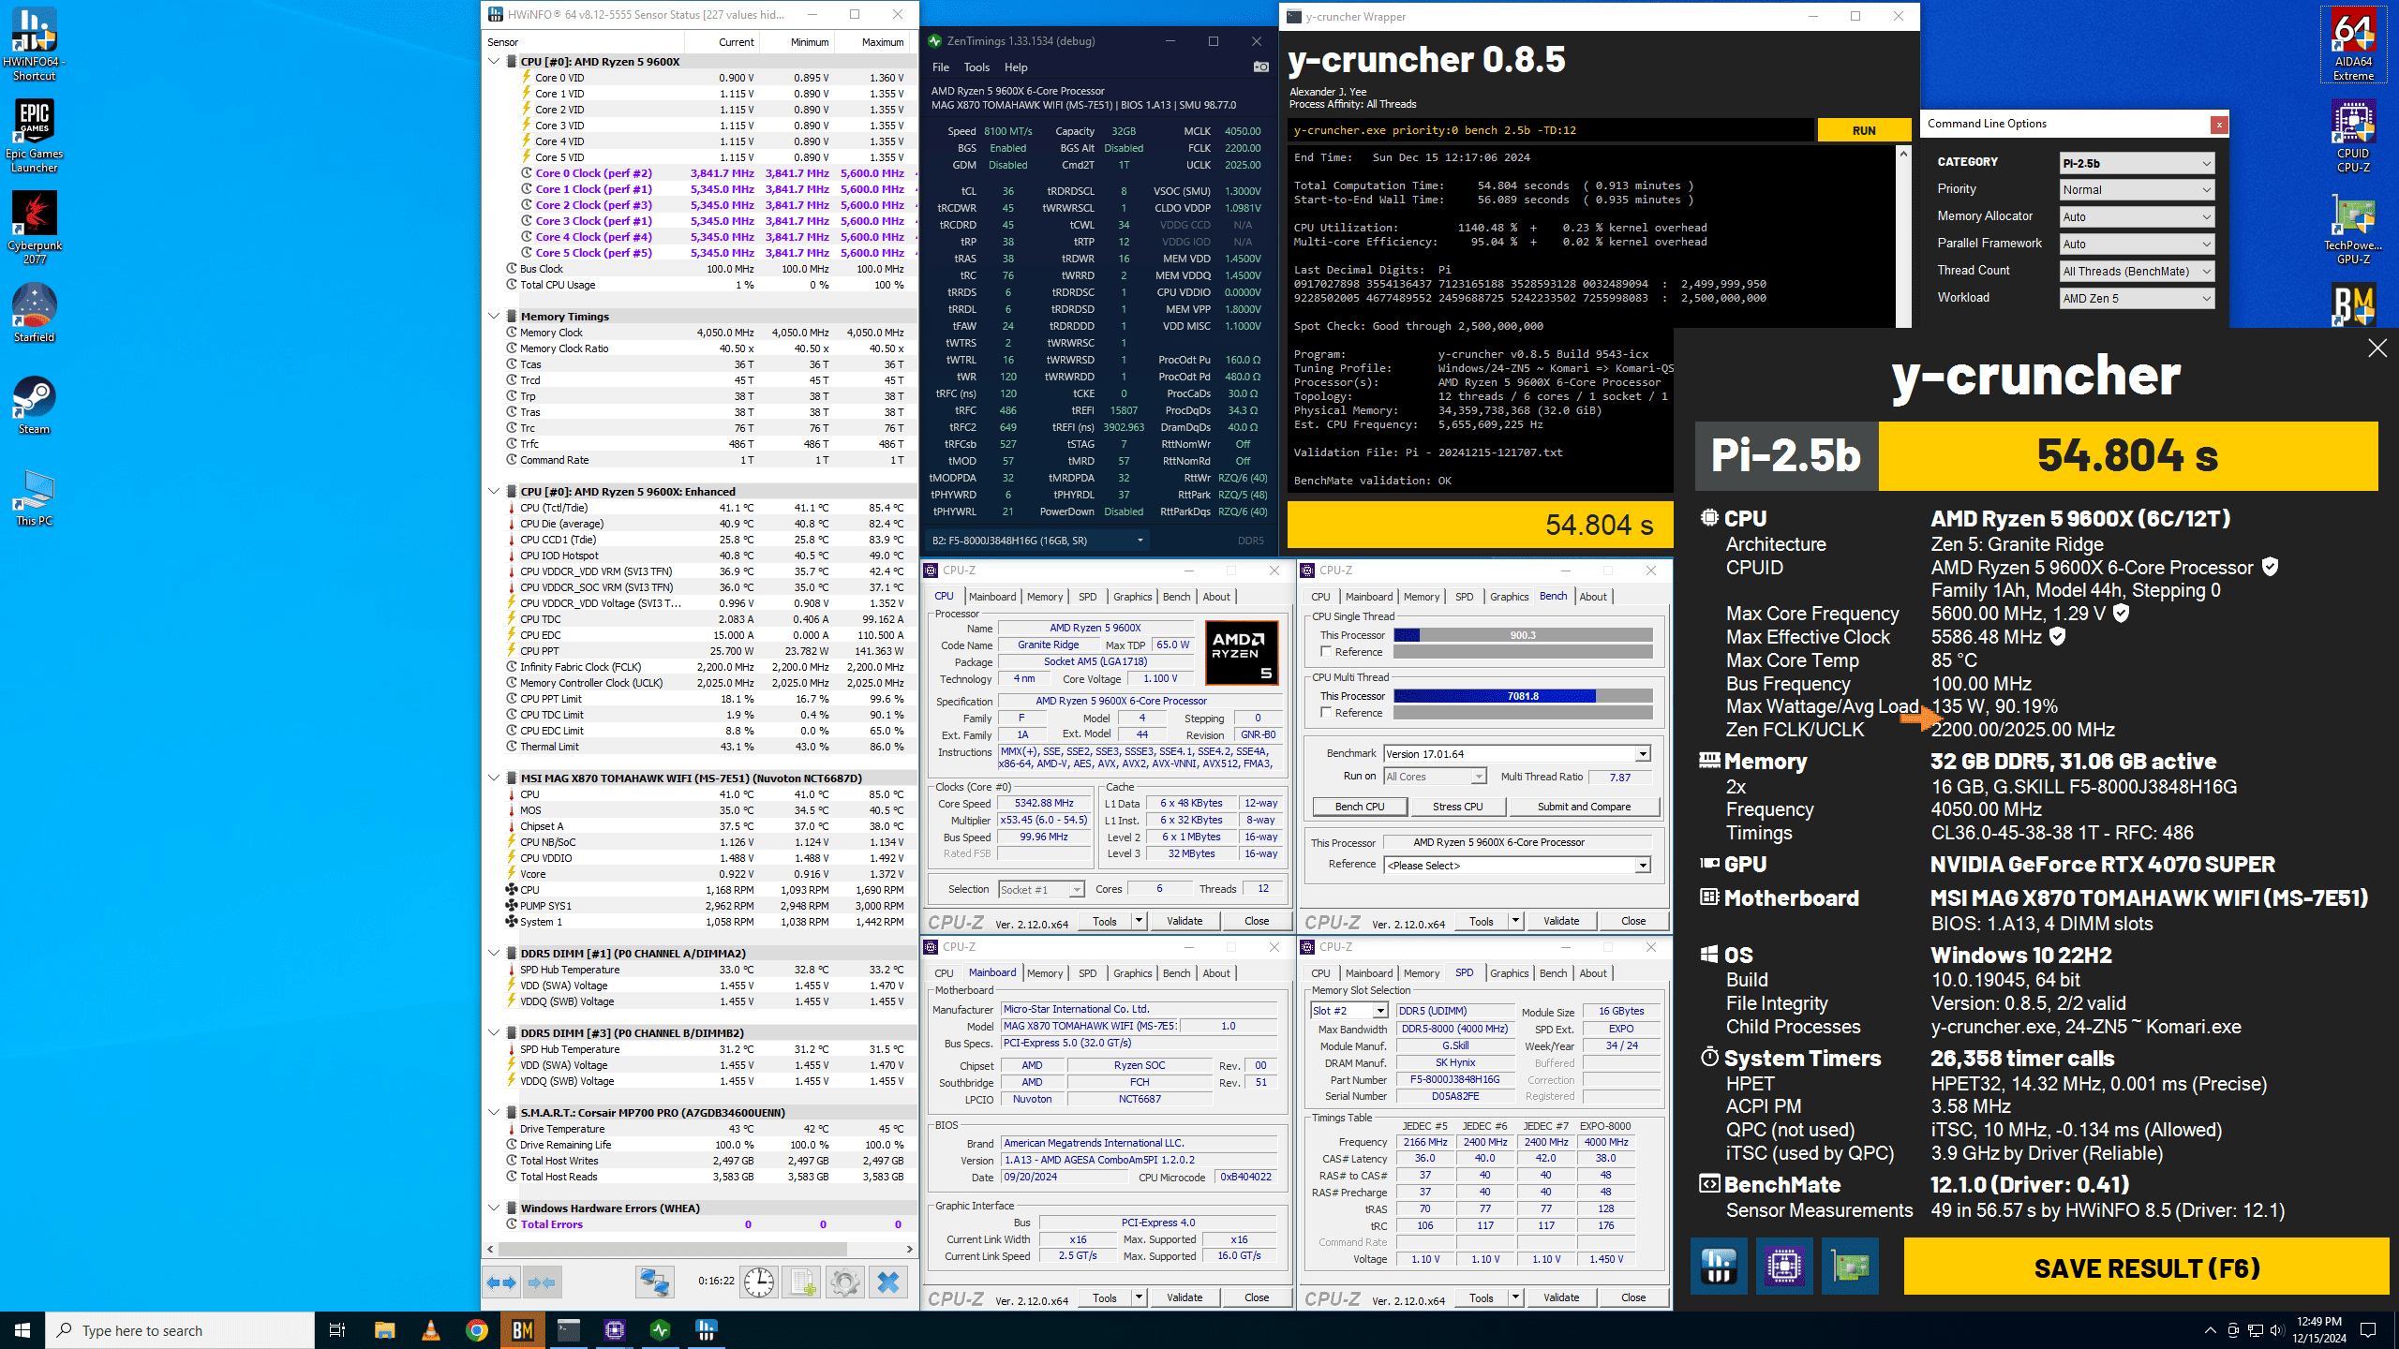Open ZenTimings Tools menu
The image size is (2399, 1349).
pos(976,67)
